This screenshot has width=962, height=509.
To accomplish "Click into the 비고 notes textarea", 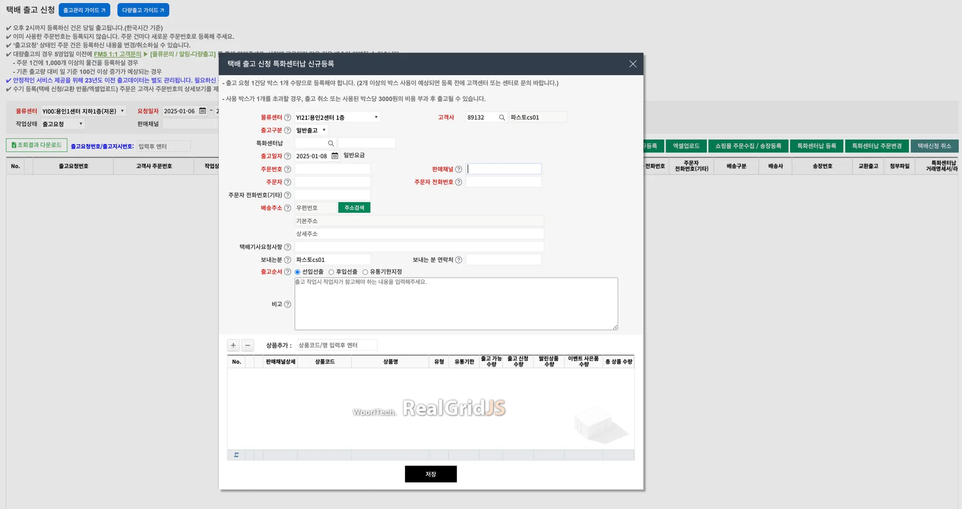I will [x=456, y=304].
